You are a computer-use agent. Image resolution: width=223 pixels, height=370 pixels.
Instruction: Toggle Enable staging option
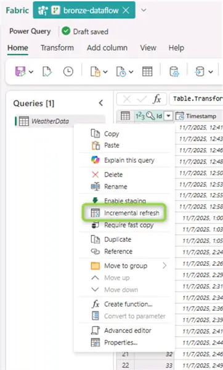tap(124, 200)
